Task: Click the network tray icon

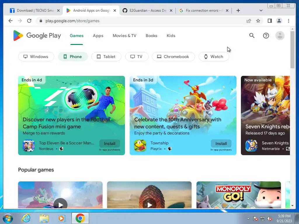Action: tap(263, 219)
